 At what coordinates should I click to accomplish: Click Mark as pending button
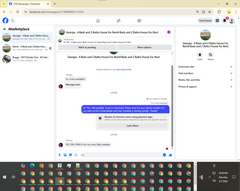pyautogui.click(x=87, y=47)
